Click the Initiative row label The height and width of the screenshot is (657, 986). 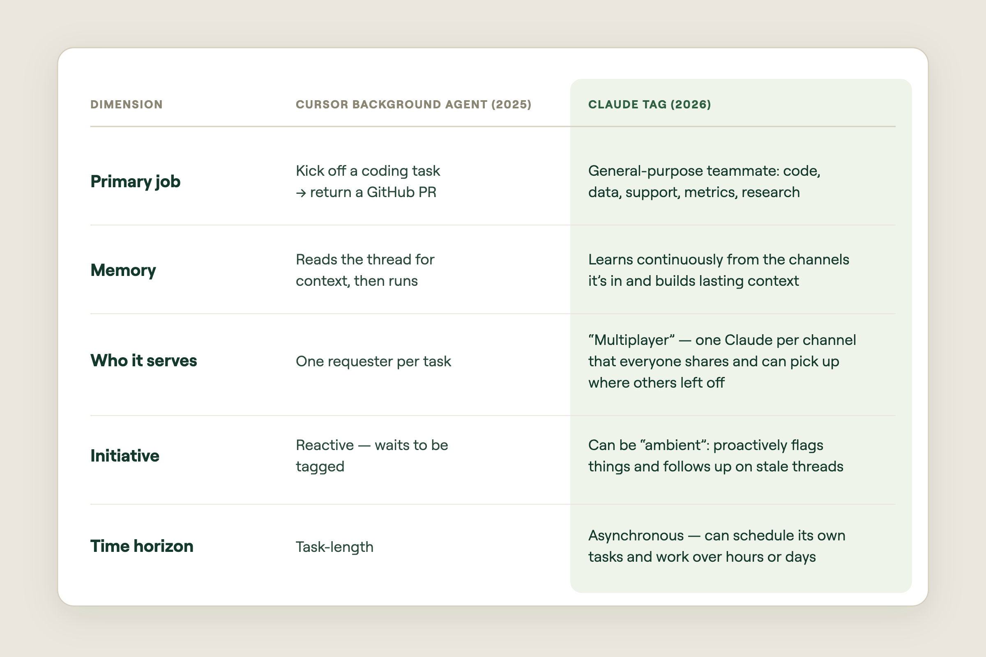click(x=124, y=455)
